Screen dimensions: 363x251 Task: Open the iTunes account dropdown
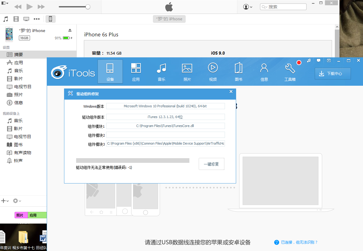click(x=248, y=7)
